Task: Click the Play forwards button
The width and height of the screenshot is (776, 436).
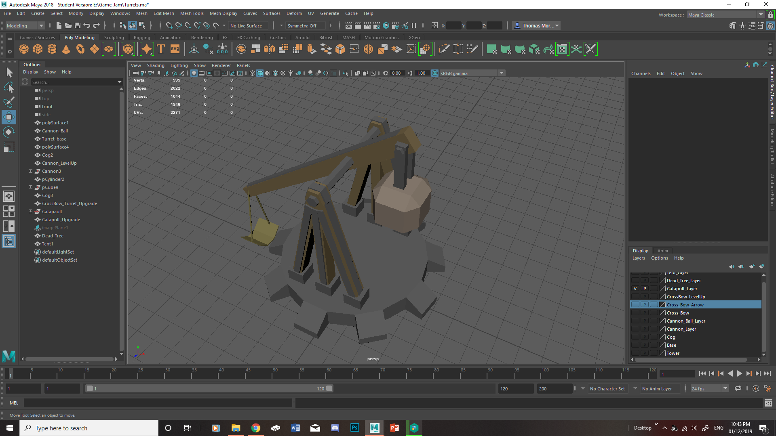Action: (x=739, y=374)
